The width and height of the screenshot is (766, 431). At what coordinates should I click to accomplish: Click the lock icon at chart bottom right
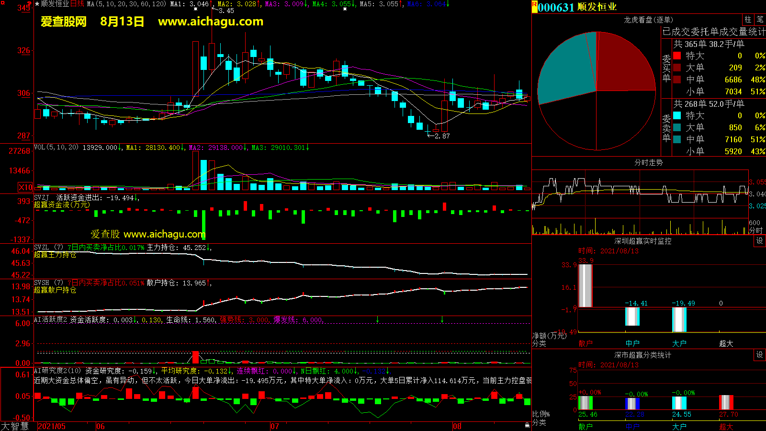[527, 425]
